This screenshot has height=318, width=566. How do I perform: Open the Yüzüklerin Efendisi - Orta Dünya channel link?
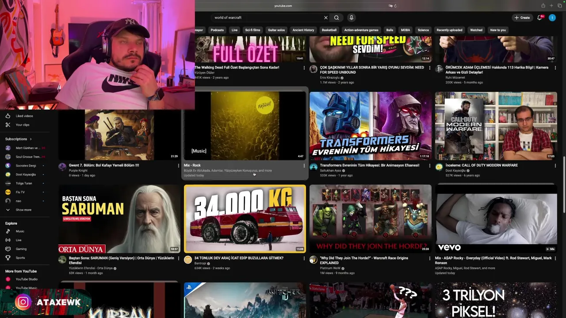point(91,268)
